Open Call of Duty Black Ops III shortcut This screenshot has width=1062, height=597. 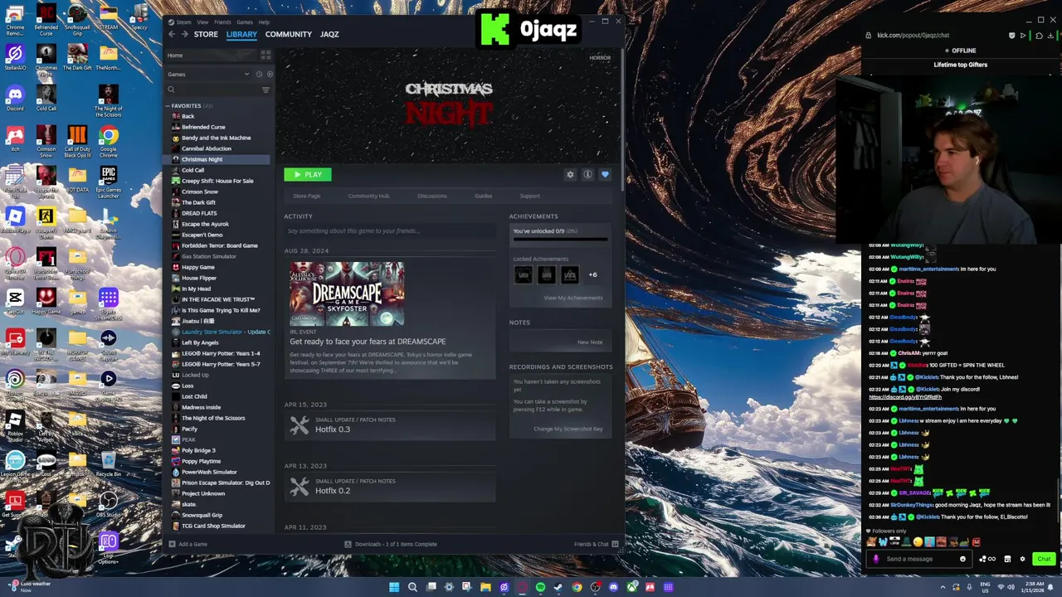click(77, 141)
